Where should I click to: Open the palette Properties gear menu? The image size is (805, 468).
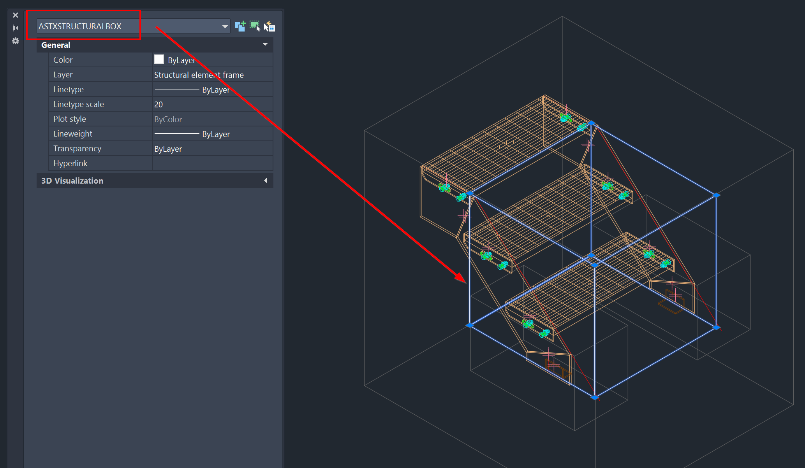click(x=16, y=40)
